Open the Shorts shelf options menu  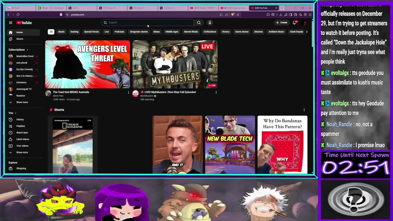(x=304, y=110)
